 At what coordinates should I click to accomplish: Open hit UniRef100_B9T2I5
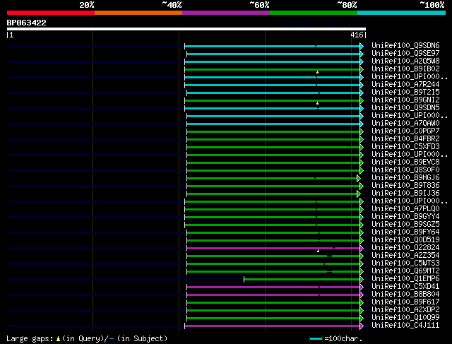coord(405,93)
